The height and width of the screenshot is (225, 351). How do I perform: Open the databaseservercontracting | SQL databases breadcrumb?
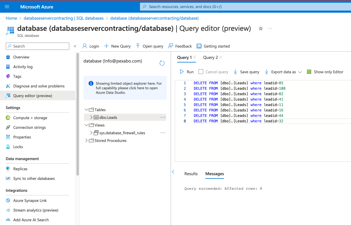(x=63, y=18)
